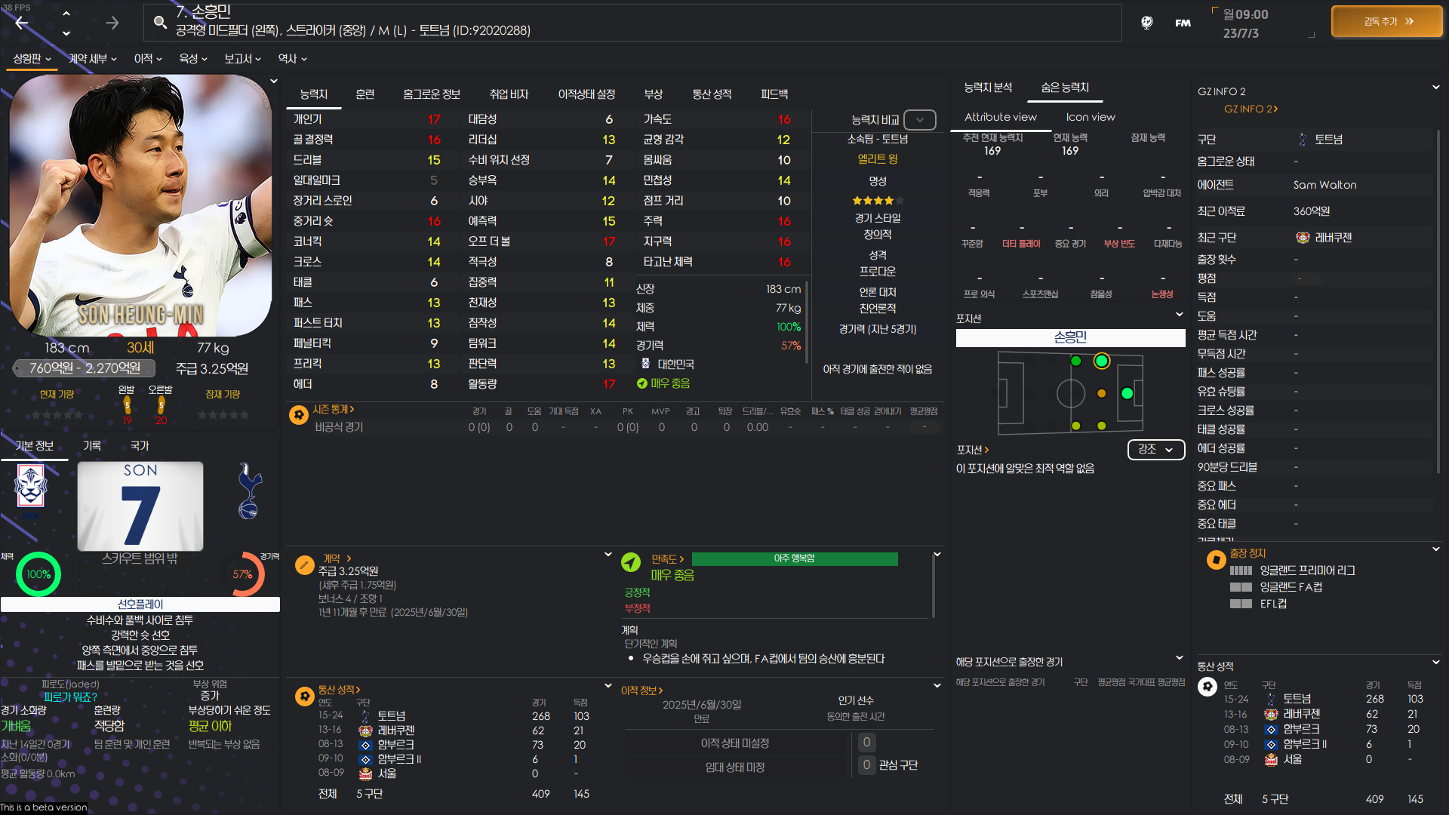Viewport: 1449px width, 815px height.
Task: Click the search magnifier icon
Action: (x=160, y=22)
